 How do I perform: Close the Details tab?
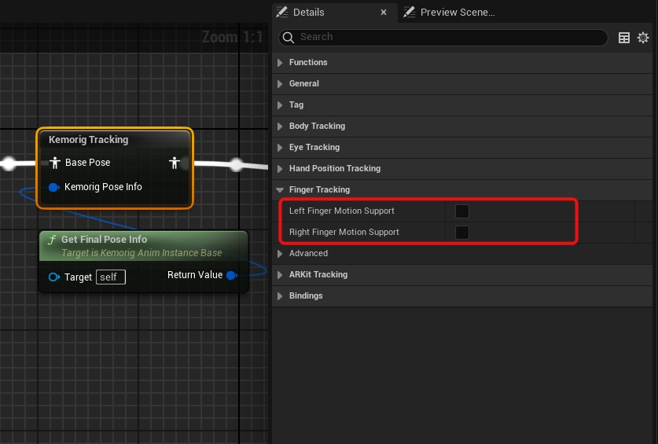coord(384,13)
